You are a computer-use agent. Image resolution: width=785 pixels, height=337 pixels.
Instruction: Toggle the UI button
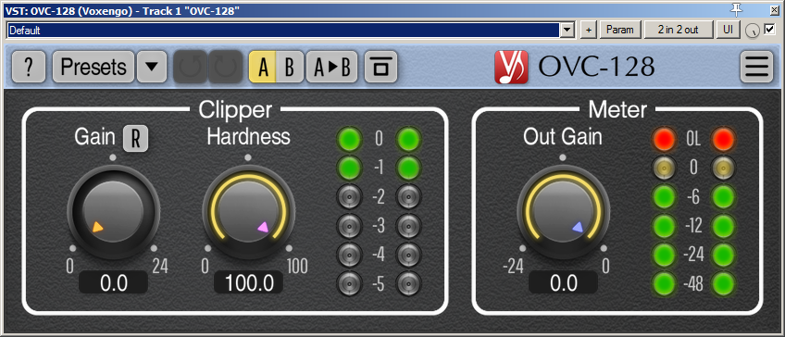[x=729, y=30]
